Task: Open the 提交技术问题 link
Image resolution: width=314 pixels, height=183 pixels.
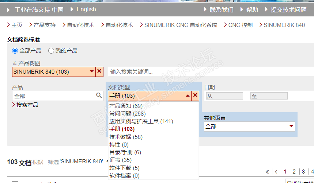Action: pyautogui.click(x=288, y=9)
